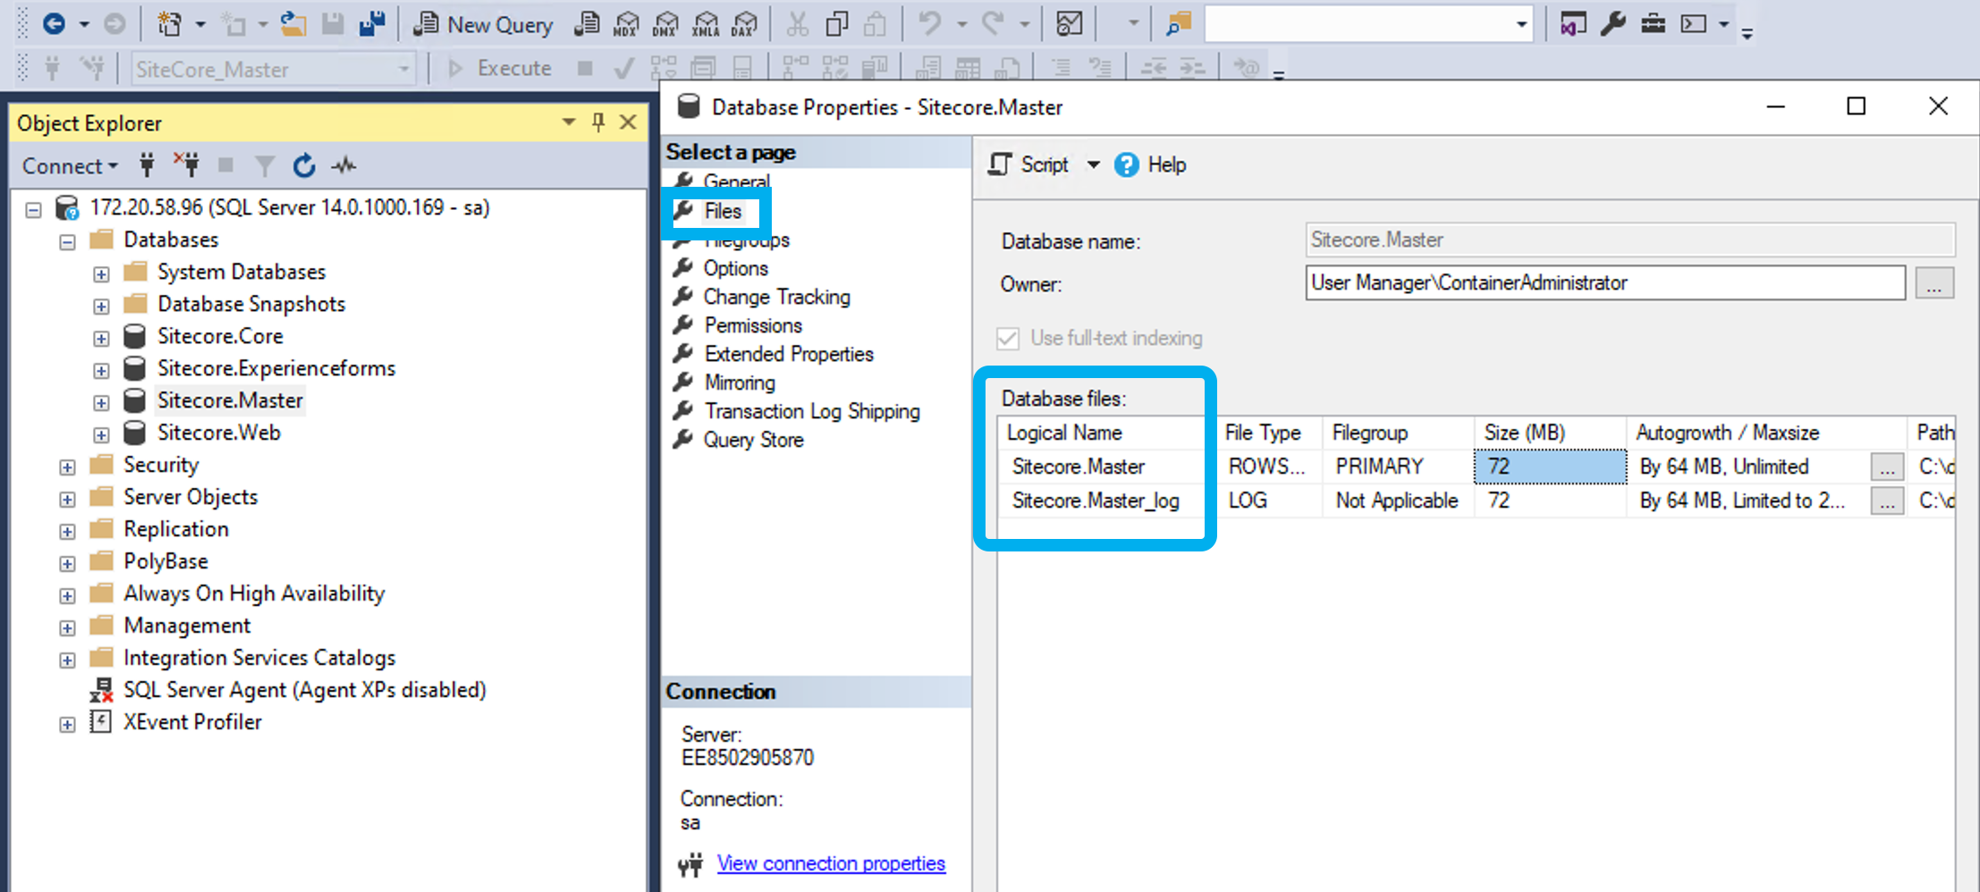Expand the Always On High Availability folder

[67, 596]
